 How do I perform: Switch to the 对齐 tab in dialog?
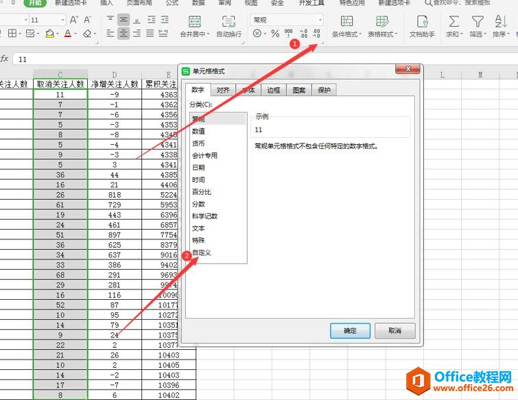point(222,90)
